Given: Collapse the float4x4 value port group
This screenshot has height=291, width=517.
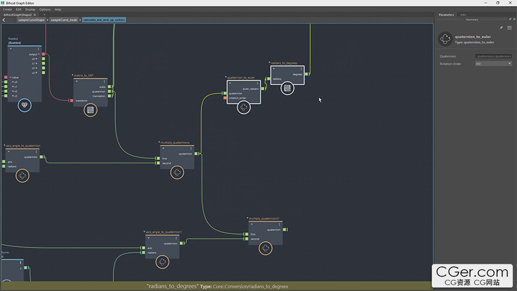Looking at the screenshot, I should pyautogui.click(x=10, y=77).
